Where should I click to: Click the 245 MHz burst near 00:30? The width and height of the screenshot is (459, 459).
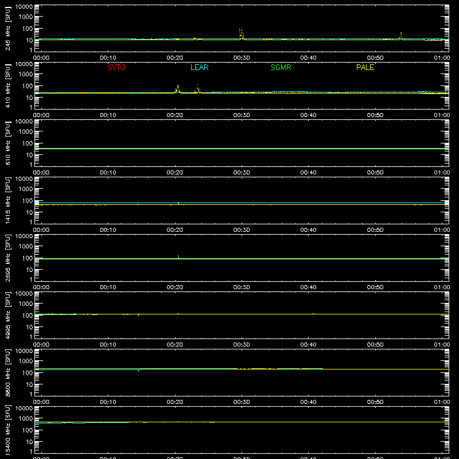click(x=242, y=34)
